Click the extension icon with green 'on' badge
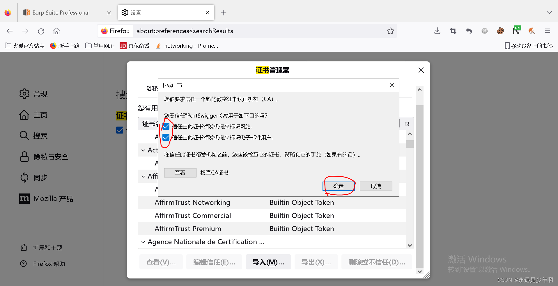This screenshot has width=558, height=286. click(x=516, y=30)
